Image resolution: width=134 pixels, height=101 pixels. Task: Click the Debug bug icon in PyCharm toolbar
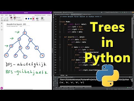point(123,12)
